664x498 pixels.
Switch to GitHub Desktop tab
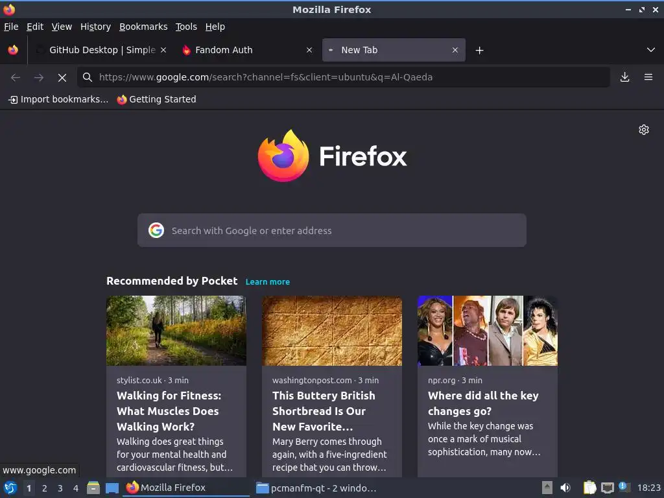(102, 50)
